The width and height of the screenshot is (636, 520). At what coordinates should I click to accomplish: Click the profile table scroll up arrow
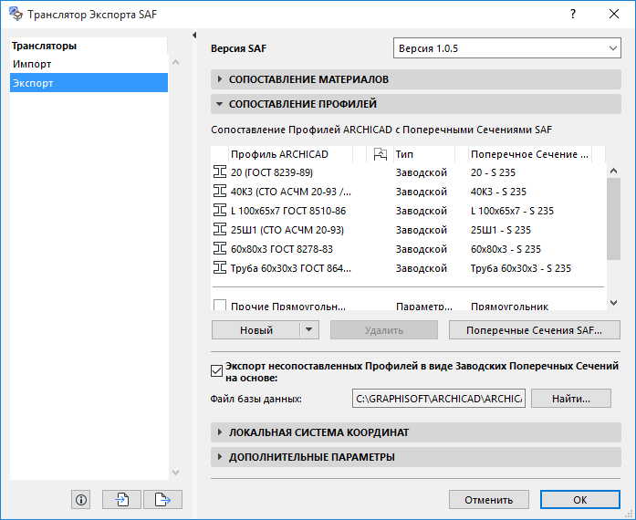point(614,171)
